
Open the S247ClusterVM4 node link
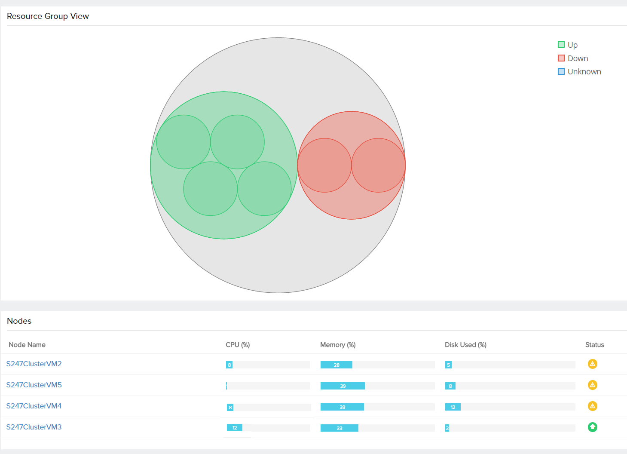tap(34, 406)
